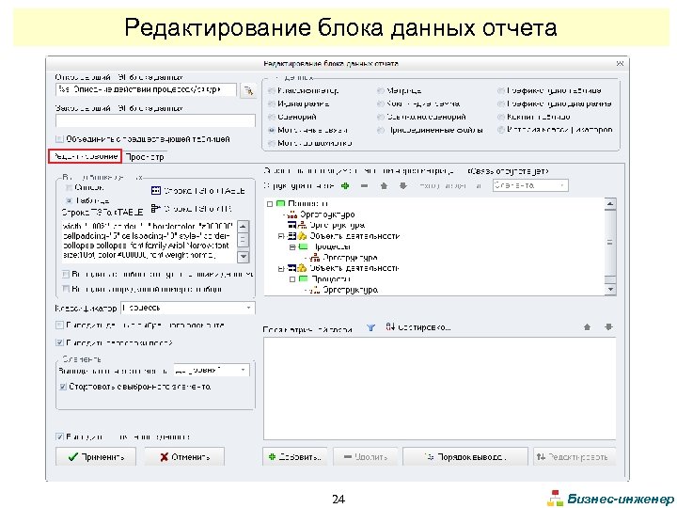This screenshot has height=508, width=677.
Task: Click inside the TABLE style HTML text area
Action: tap(150, 241)
